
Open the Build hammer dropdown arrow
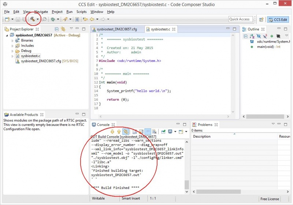[x=38, y=19]
